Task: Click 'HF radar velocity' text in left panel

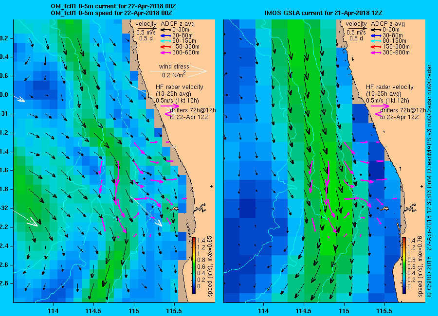Action: [x=180, y=87]
